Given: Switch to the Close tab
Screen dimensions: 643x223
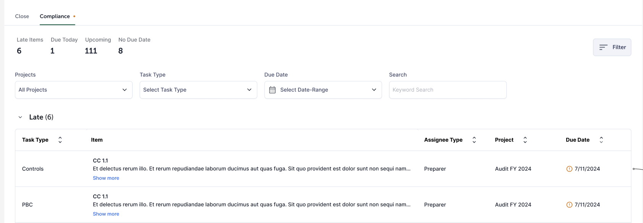Looking at the screenshot, I should click(22, 16).
